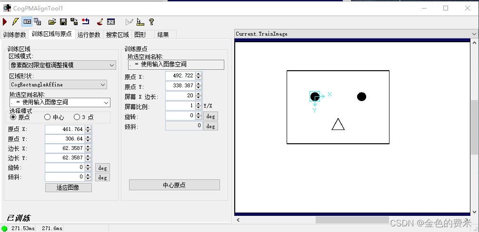
Task: Switch to the 训练参数 tab
Action: (x=14, y=35)
